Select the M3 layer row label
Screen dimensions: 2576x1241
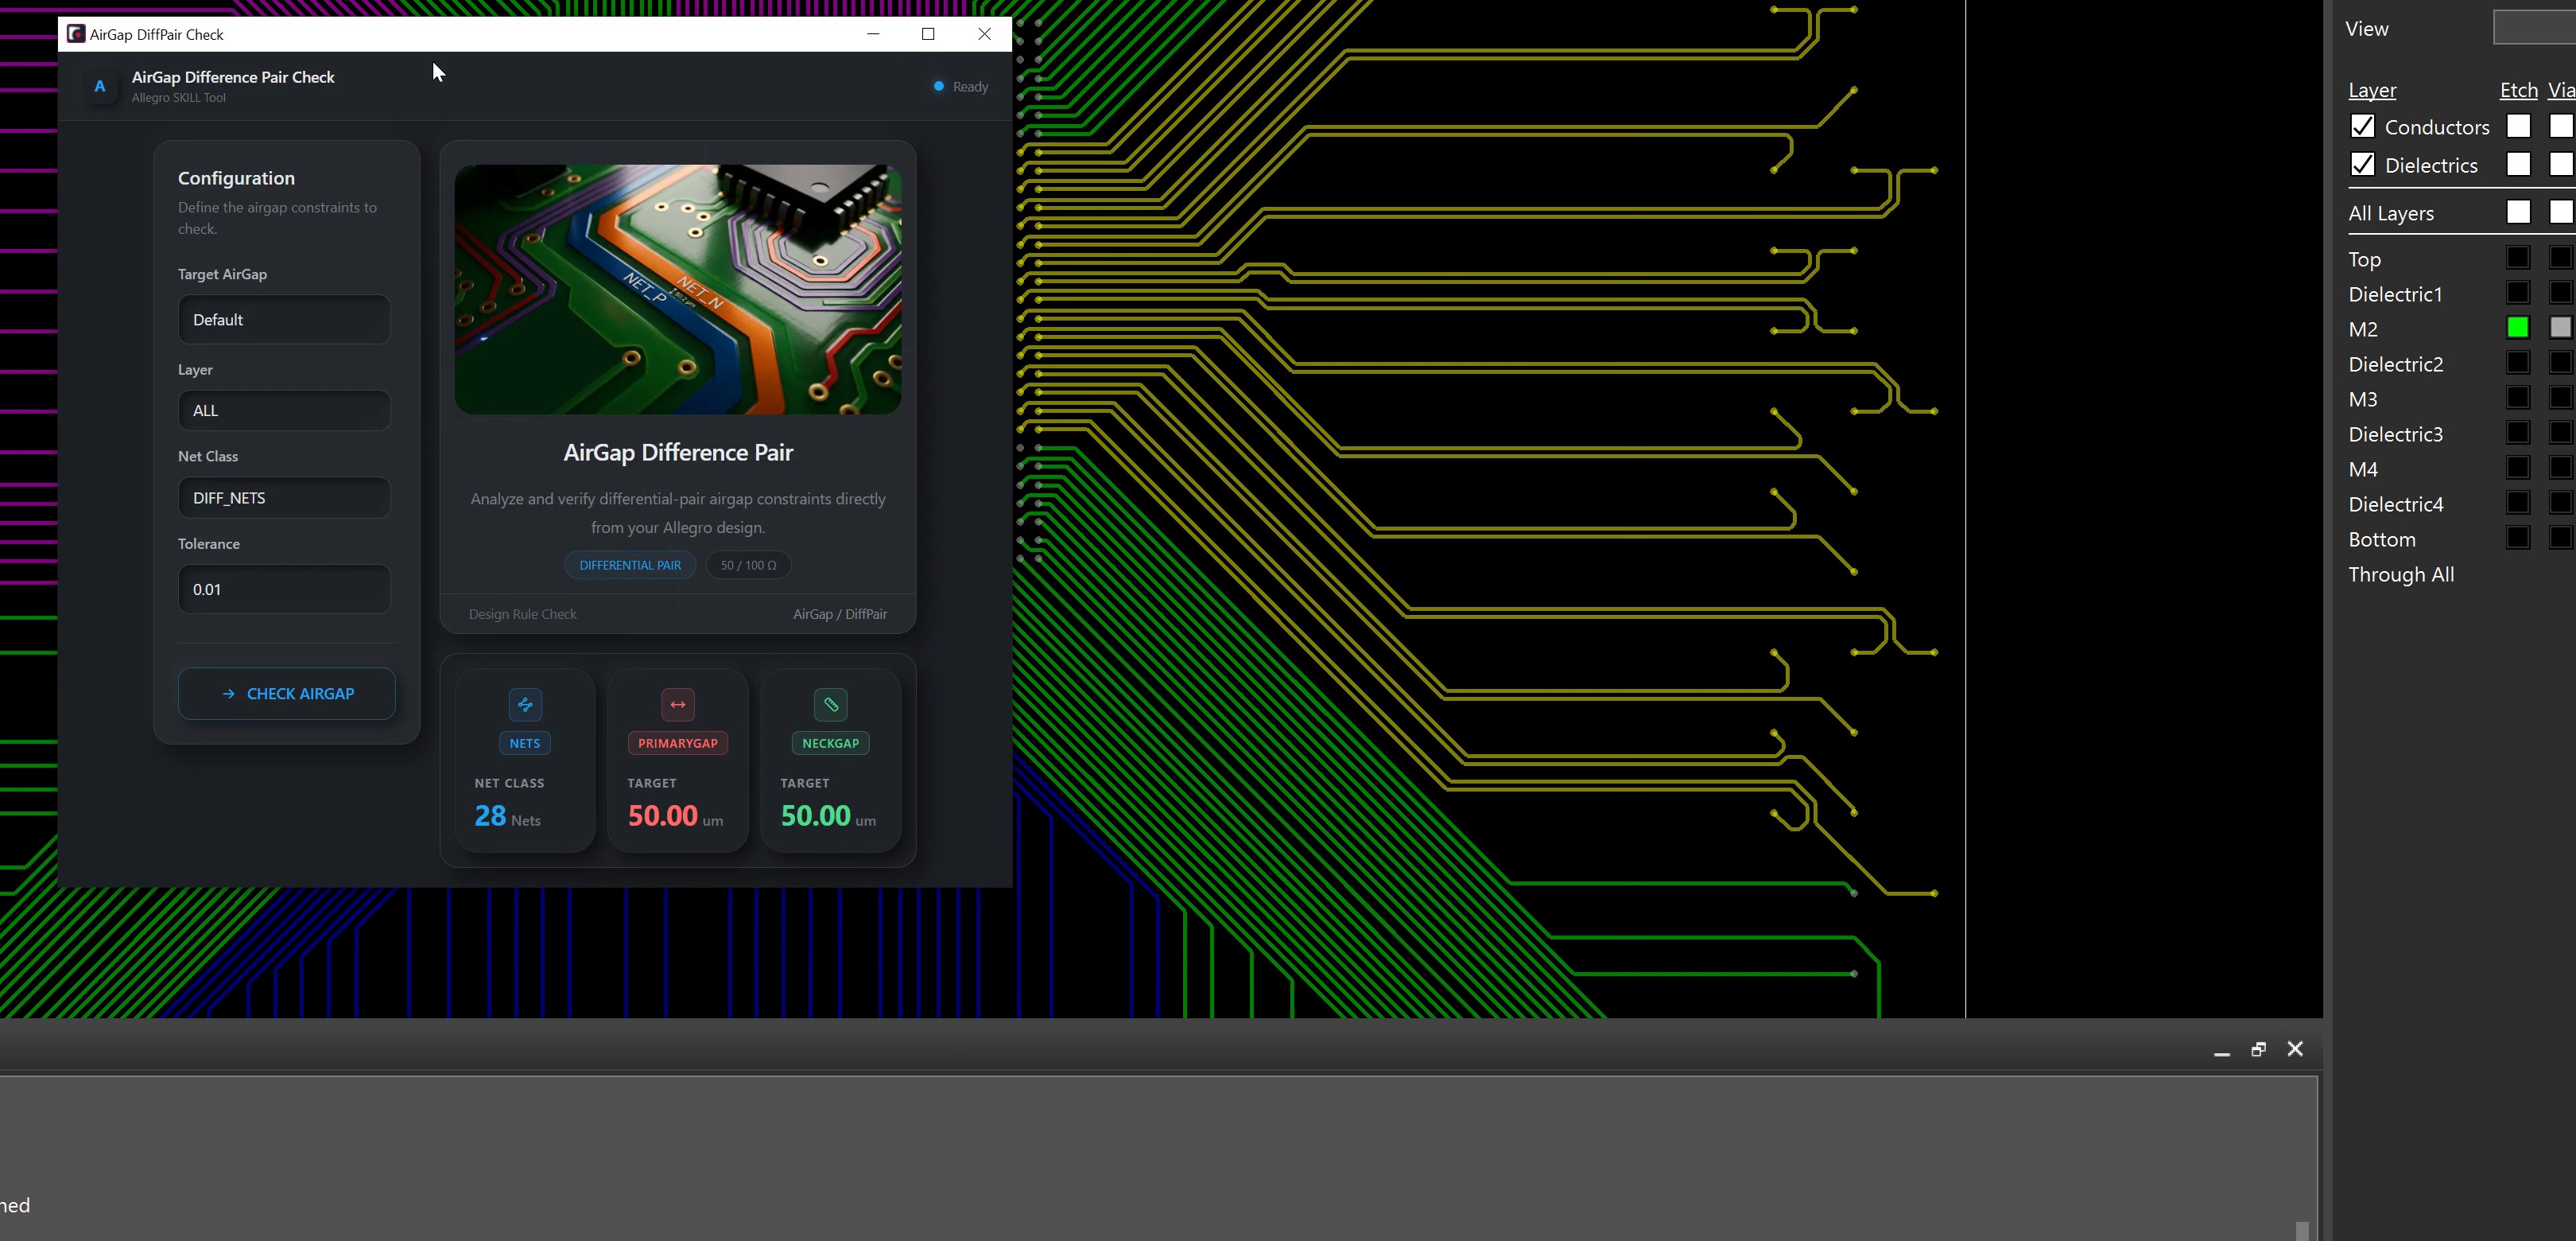pos(2363,399)
